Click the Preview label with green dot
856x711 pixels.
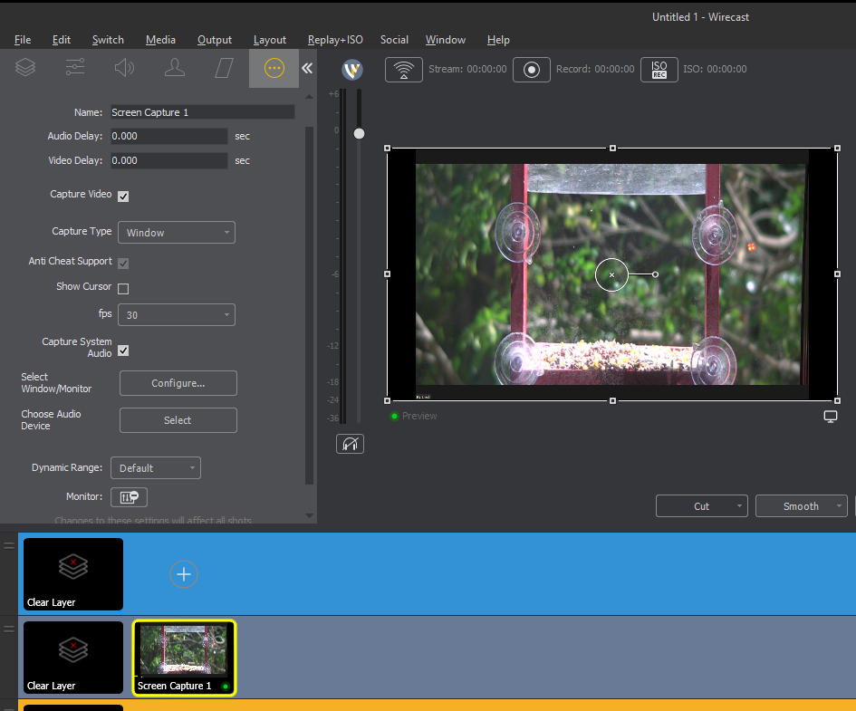[x=414, y=416]
